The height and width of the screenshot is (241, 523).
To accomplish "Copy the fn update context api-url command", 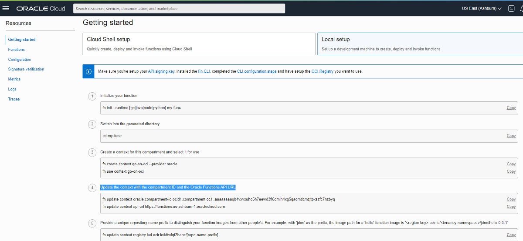I will (511, 207).
